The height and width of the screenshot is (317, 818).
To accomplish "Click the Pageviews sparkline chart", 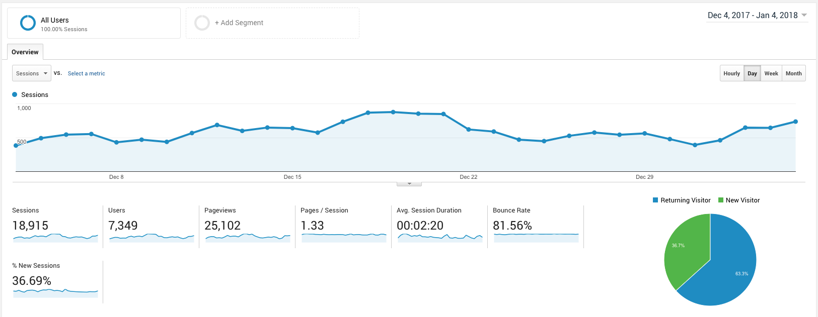I will [x=248, y=237].
